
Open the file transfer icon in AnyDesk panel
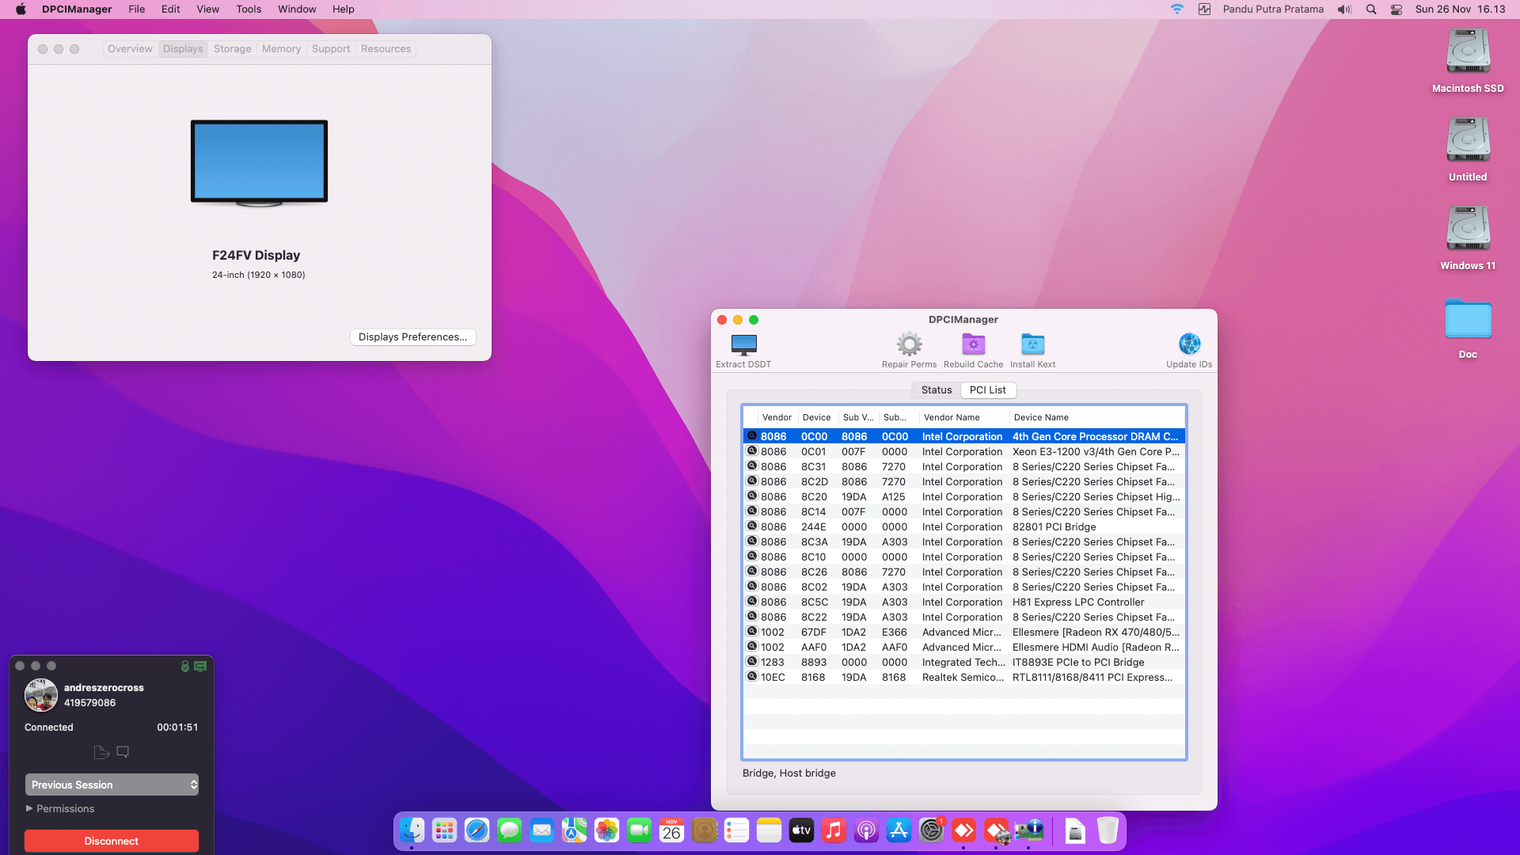(x=101, y=752)
